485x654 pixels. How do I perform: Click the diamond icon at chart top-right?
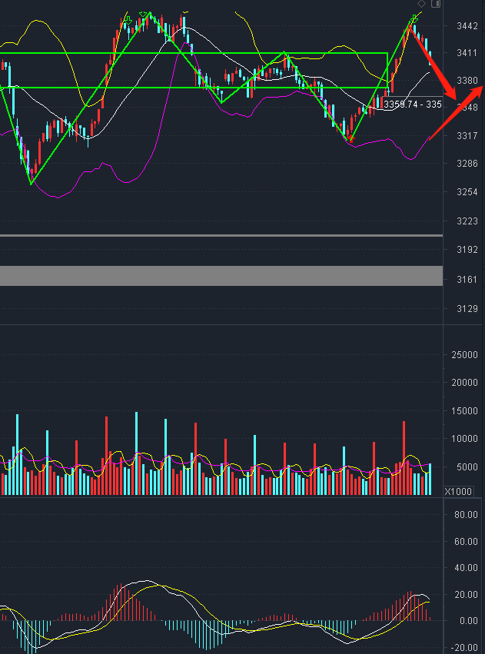click(421, 4)
